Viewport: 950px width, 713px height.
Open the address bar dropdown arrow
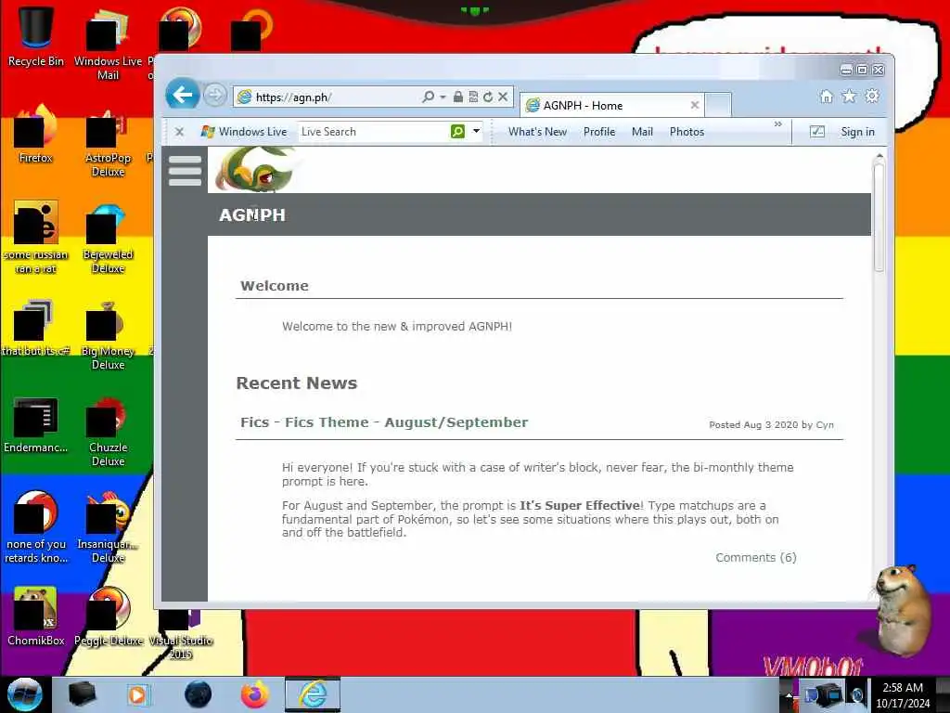pyautogui.click(x=443, y=97)
